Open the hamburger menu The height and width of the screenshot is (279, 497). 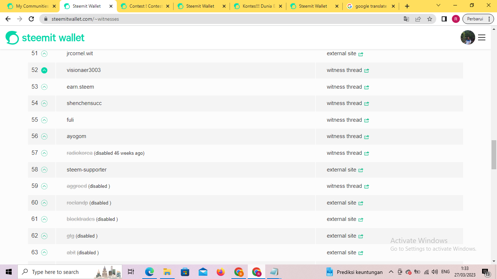pos(482,37)
